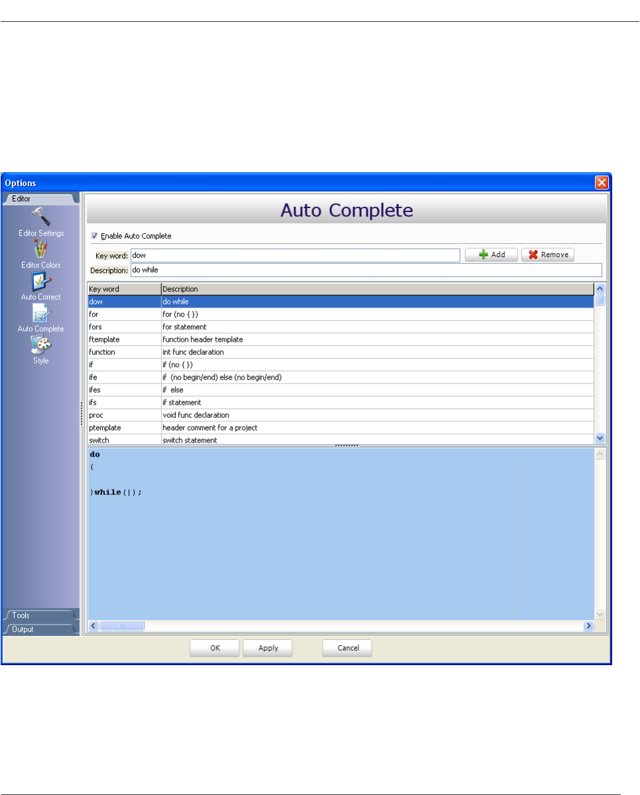The height and width of the screenshot is (795, 640).
Task: Select the 'ife' keyword row
Action: tap(341, 377)
